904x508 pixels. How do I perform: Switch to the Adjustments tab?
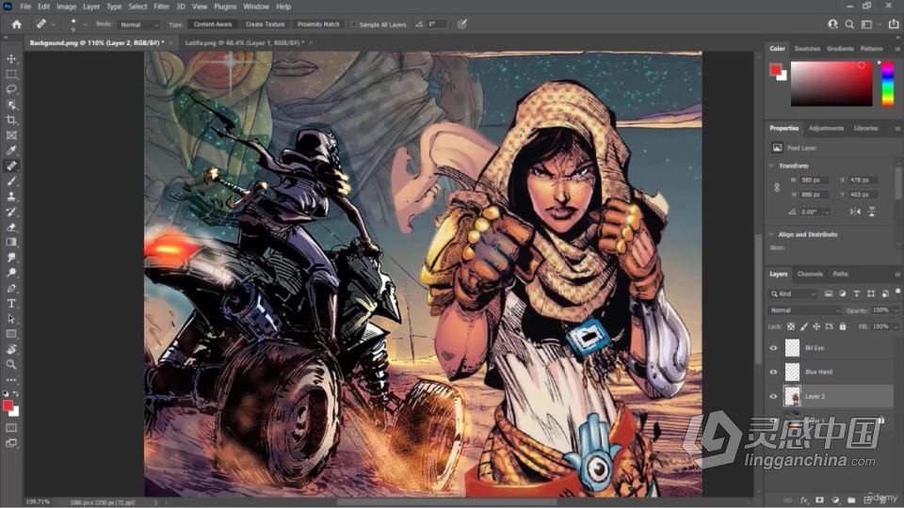[x=826, y=129]
